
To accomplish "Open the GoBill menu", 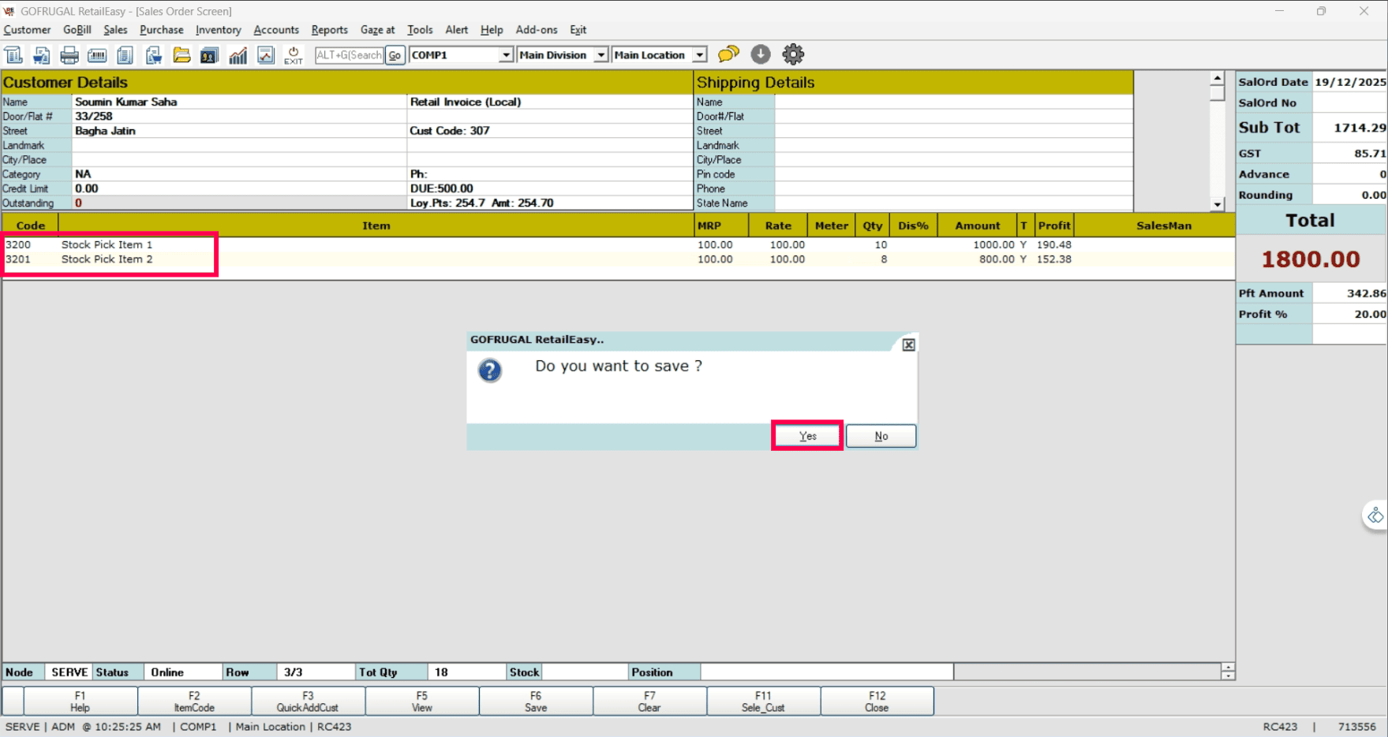I will pos(77,30).
